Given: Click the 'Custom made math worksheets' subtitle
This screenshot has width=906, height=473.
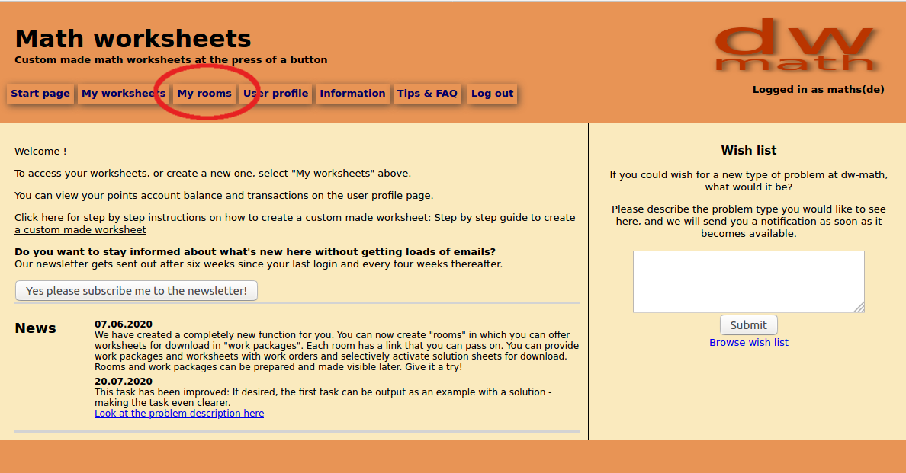Looking at the screenshot, I should tap(171, 60).
